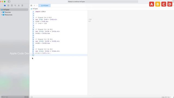Click line 'int32 = Int32.max'
The height and width of the screenshot is (98, 174).
pyautogui.click(x=43, y=43)
